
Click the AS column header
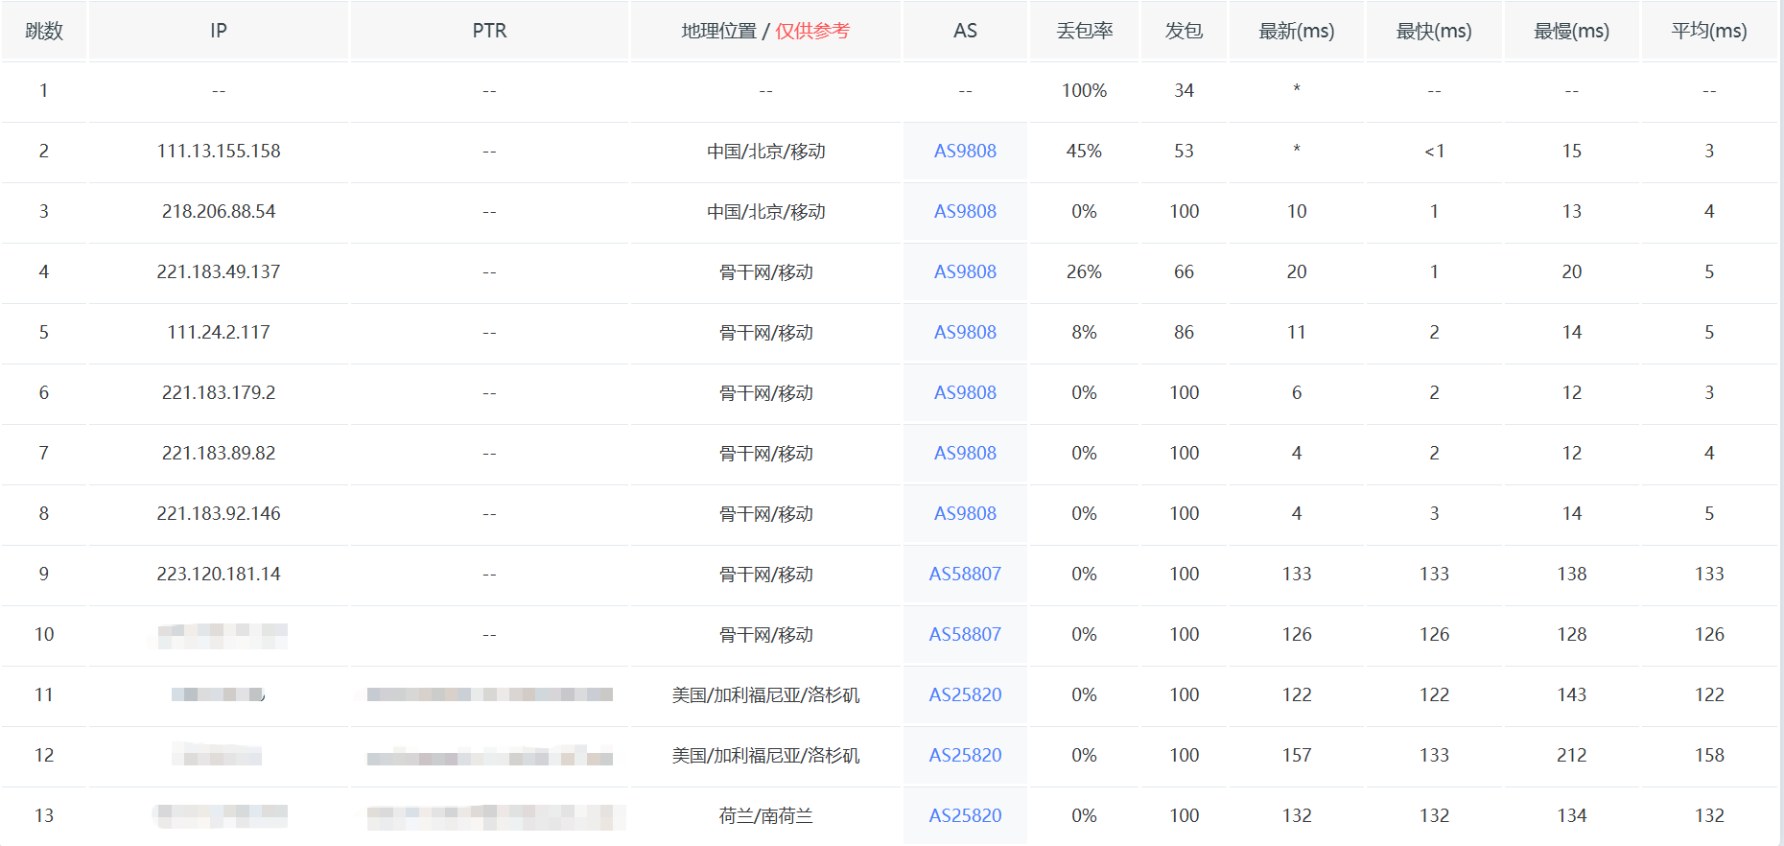tap(965, 31)
